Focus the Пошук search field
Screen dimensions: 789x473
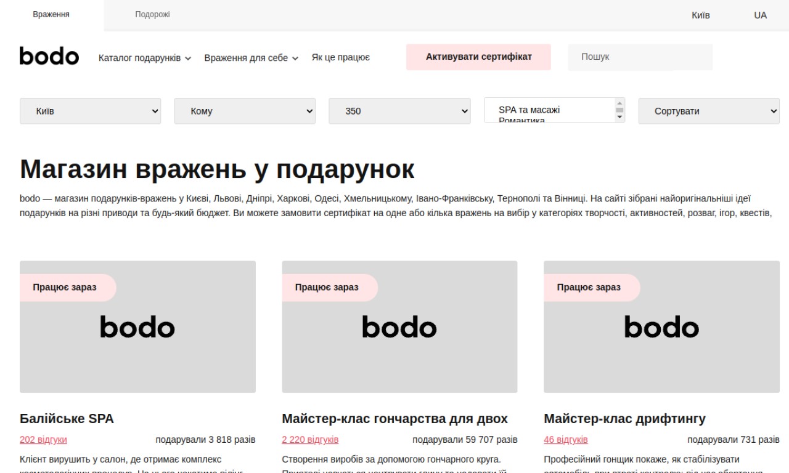coord(640,57)
